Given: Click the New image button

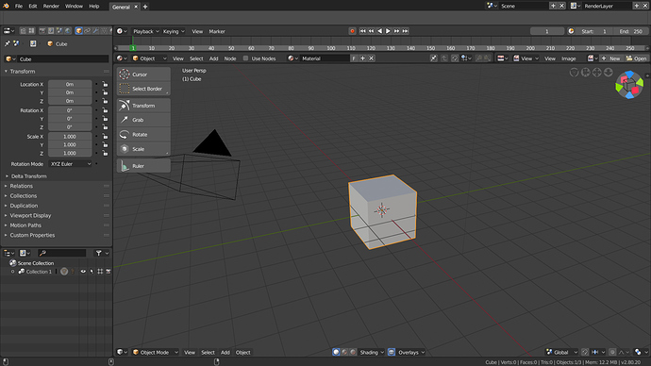Looking at the screenshot, I should [x=610, y=58].
